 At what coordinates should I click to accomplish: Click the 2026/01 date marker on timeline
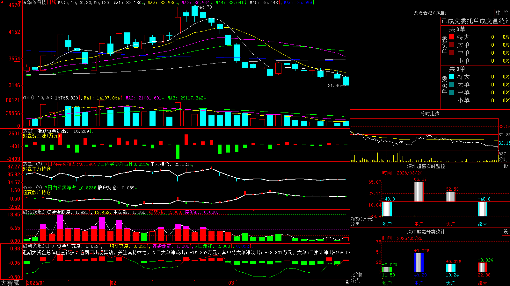click(x=36, y=283)
